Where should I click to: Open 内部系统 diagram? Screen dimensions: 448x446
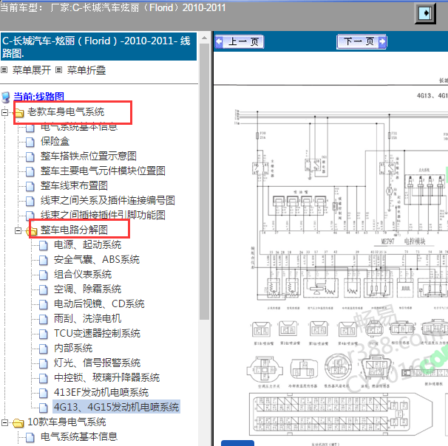[x=73, y=349]
